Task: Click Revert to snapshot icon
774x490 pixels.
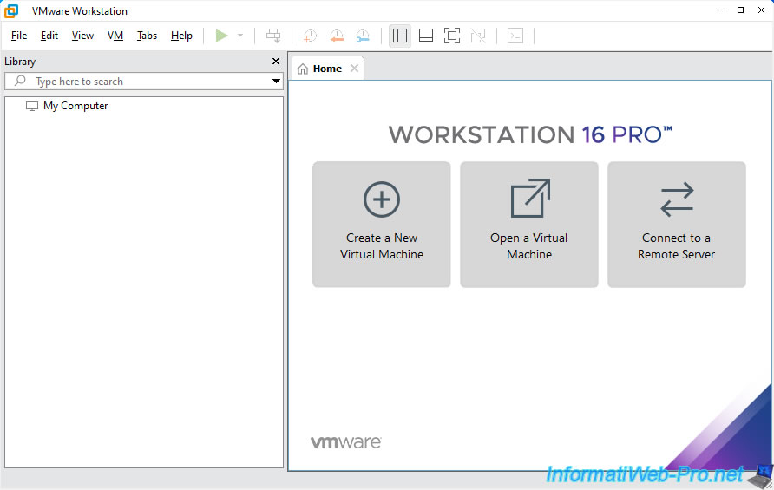Action: pyautogui.click(x=337, y=36)
